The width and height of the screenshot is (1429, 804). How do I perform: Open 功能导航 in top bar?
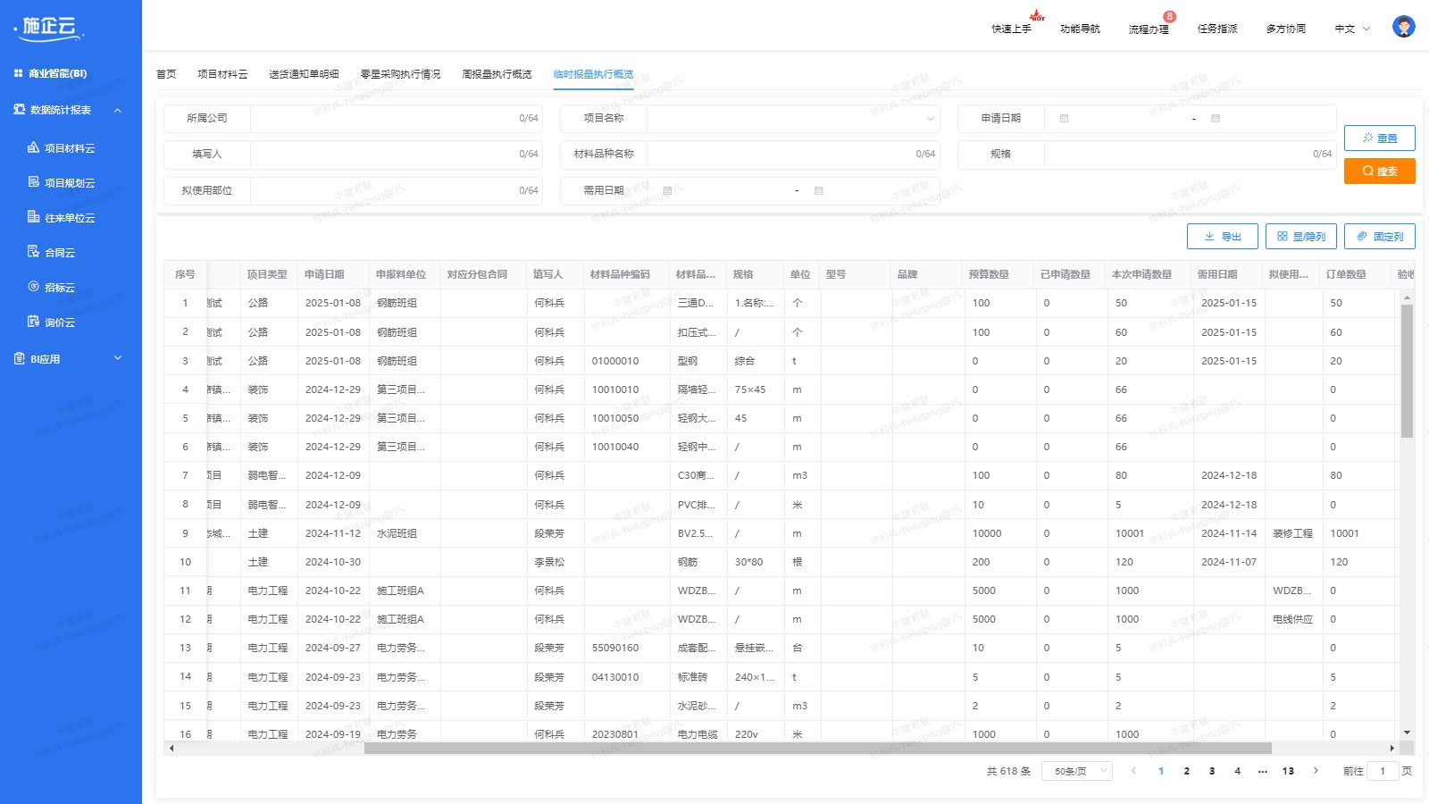[x=1080, y=29]
